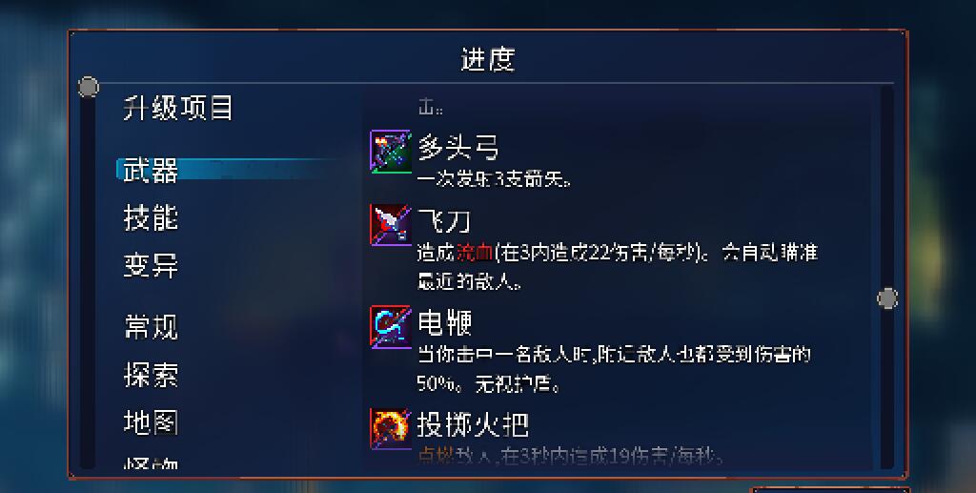Select the 多头弓 weapon name
Viewport: 976px width, 493px height.
click(x=458, y=148)
